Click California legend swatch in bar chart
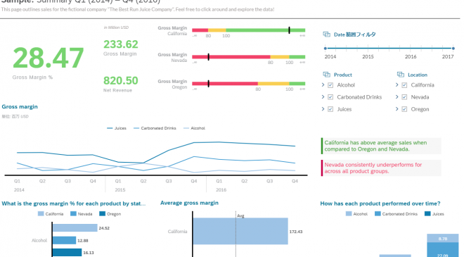Viewport: 464px width, 257px height. (x=41, y=214)
